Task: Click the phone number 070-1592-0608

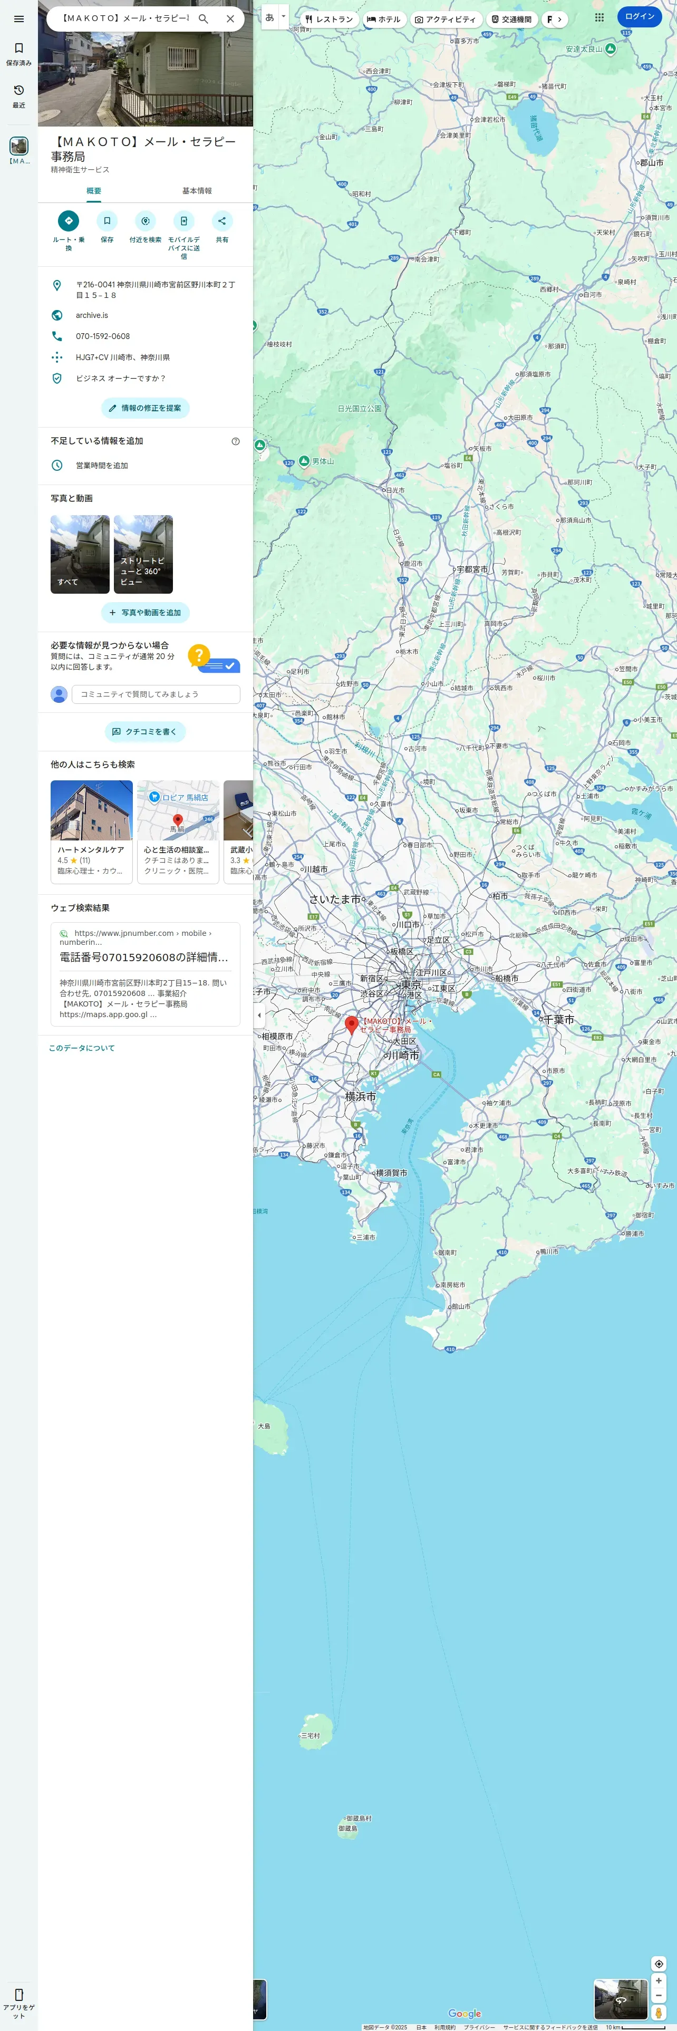Action: pos(145,336)
